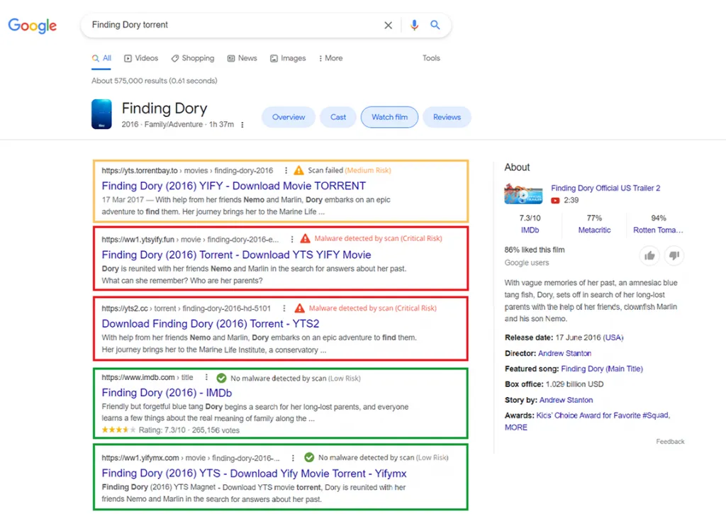
Task: Open Finding Dory (Main Title) song link
Action: [x=602, y=369]
